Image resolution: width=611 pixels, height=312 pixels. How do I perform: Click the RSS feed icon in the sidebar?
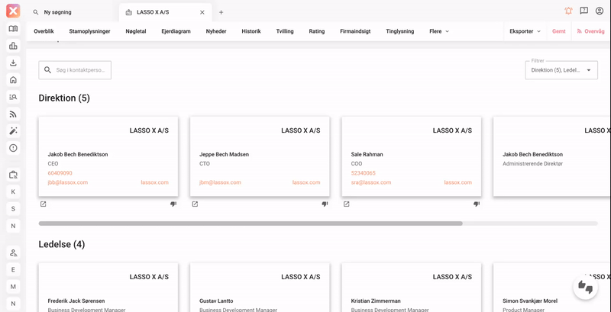[13, 114]
